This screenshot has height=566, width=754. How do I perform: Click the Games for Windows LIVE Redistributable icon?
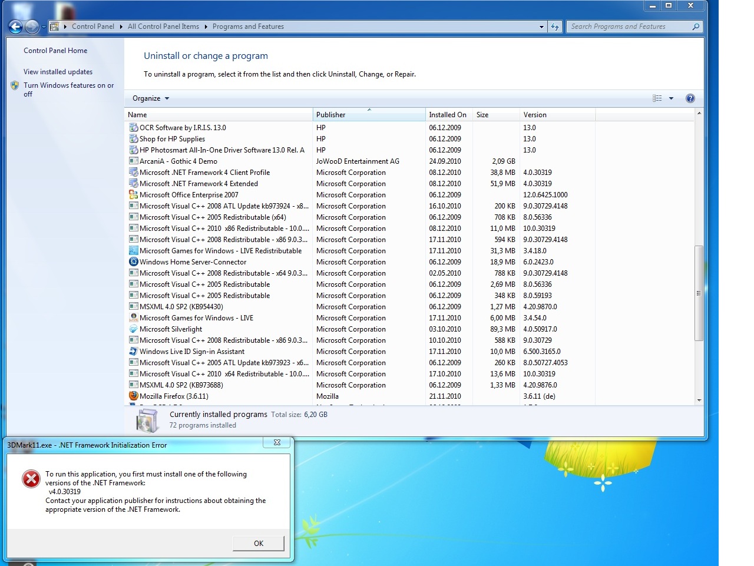click(x=134, y=250)
